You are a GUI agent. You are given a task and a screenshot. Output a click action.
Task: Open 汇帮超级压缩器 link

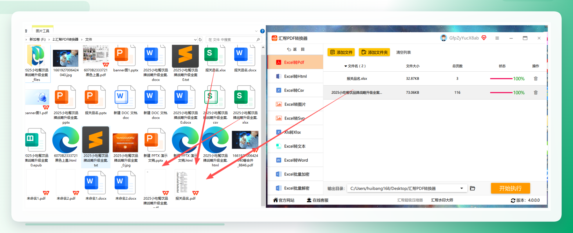410,200
